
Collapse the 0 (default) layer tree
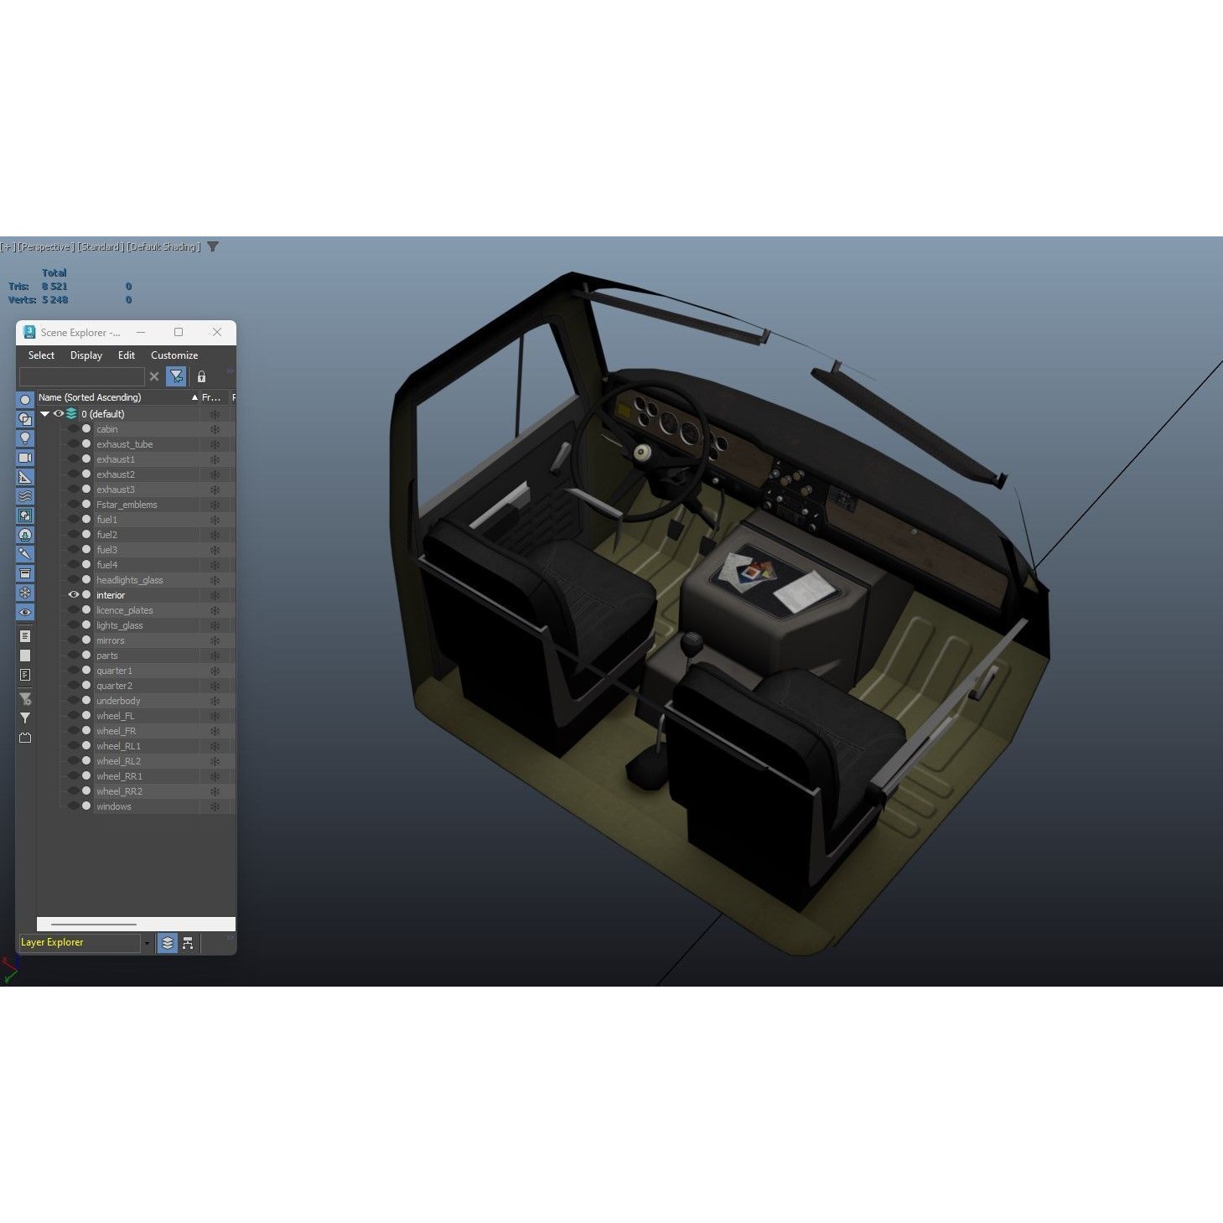coord(45,413)
